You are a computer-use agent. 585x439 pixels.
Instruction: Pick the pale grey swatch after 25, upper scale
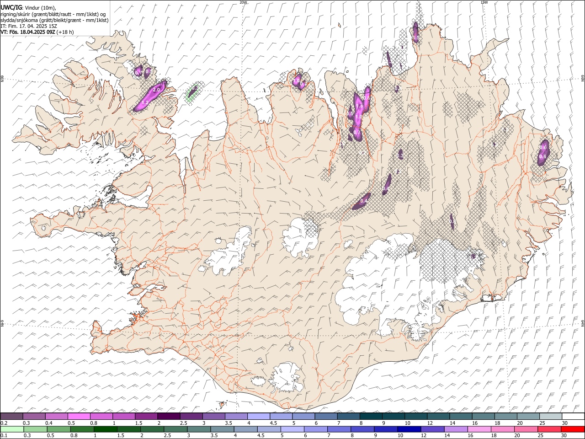tap(551, 417)
